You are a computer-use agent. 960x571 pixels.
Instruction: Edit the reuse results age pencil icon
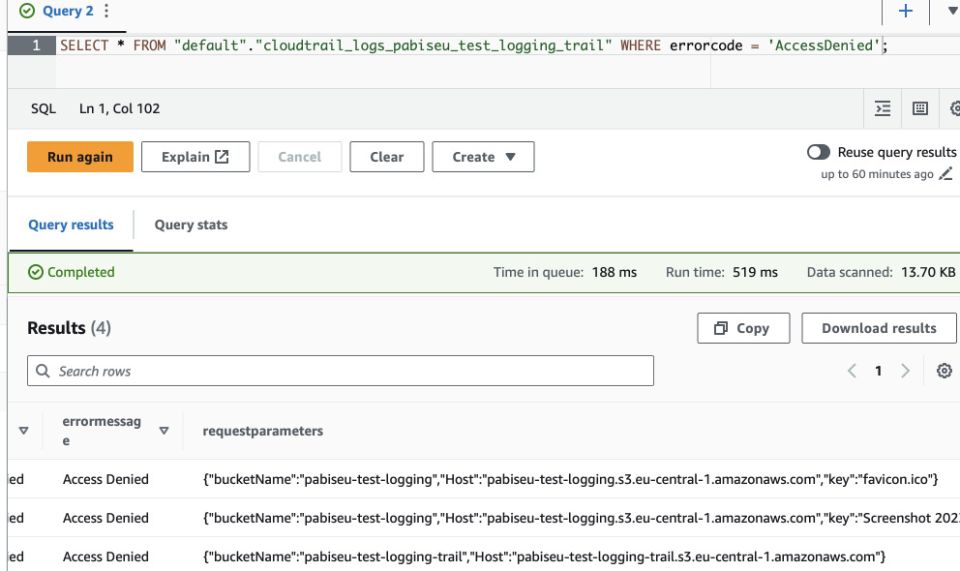tap(945, 175)
